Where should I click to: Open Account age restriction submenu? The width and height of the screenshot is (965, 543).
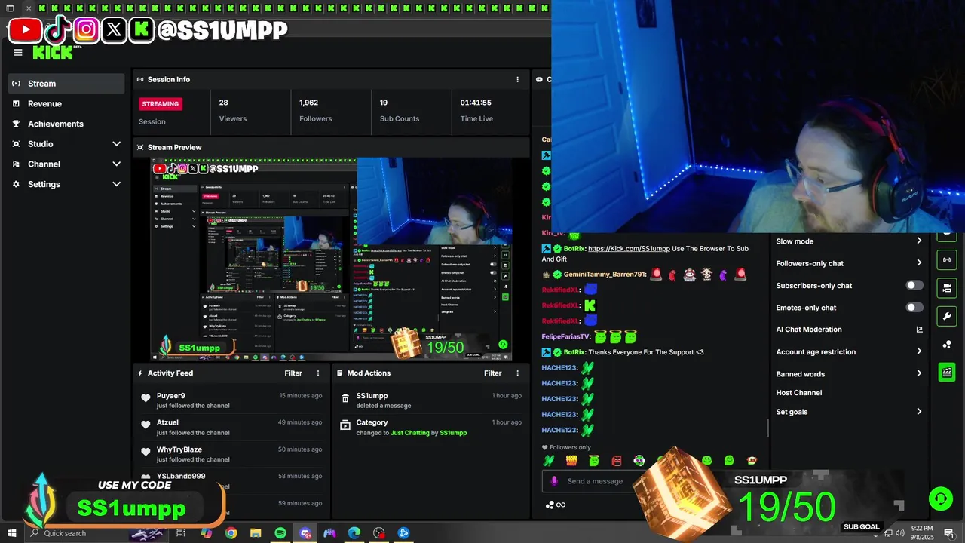coord(919,351)
